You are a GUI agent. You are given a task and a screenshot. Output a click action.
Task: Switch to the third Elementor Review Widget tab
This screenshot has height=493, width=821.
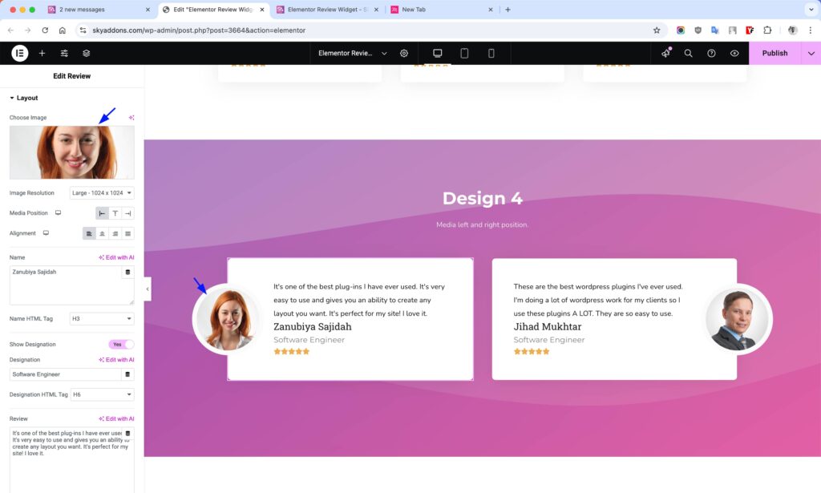327,10
